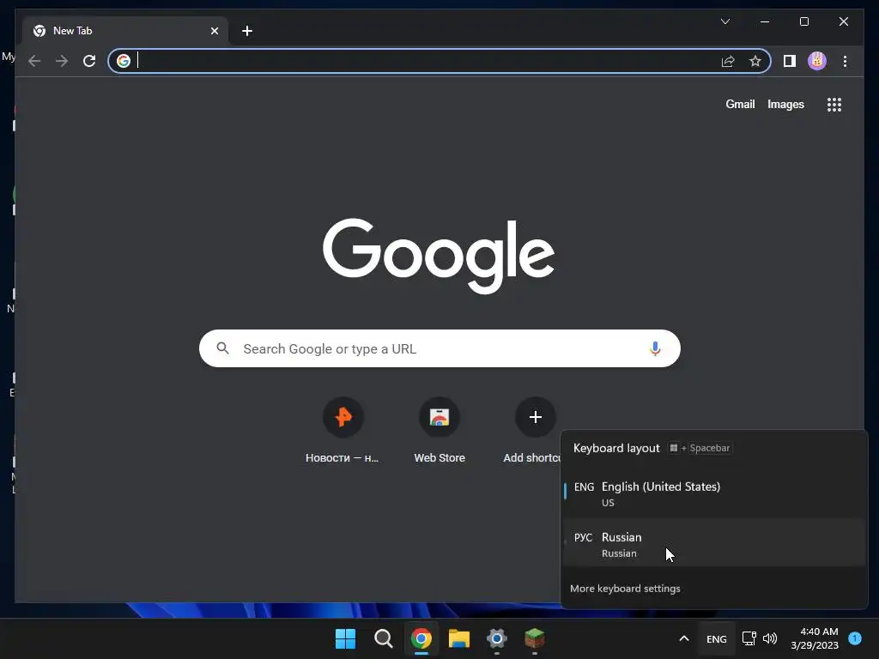
Task: Bookmark this tab with the star icon
Action: pos(755,61)
